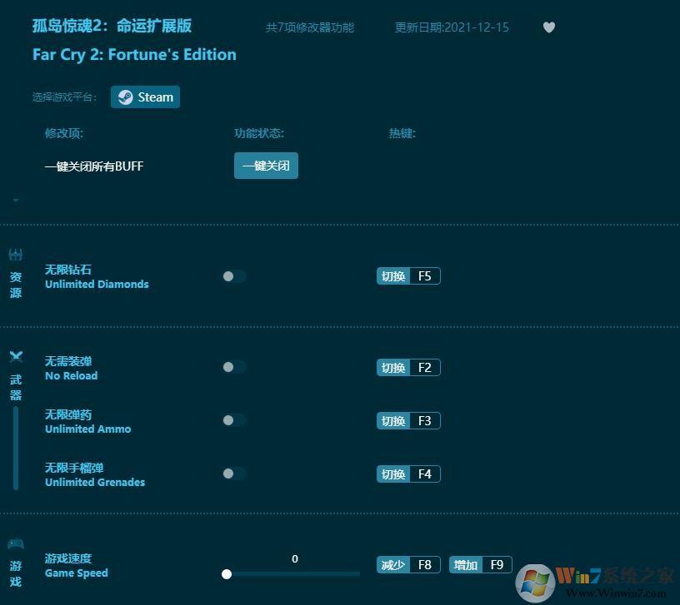Click the 切换 F5 hotkey button for diamonds
The image size is (680, 605).
(x=408, y=275)
